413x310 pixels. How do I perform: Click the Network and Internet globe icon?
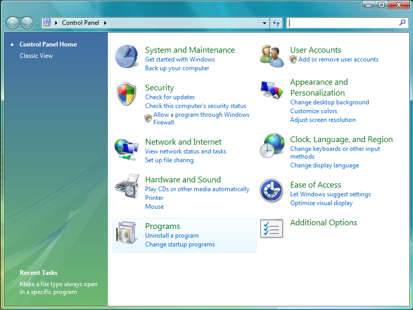click(x=126, y=149)
